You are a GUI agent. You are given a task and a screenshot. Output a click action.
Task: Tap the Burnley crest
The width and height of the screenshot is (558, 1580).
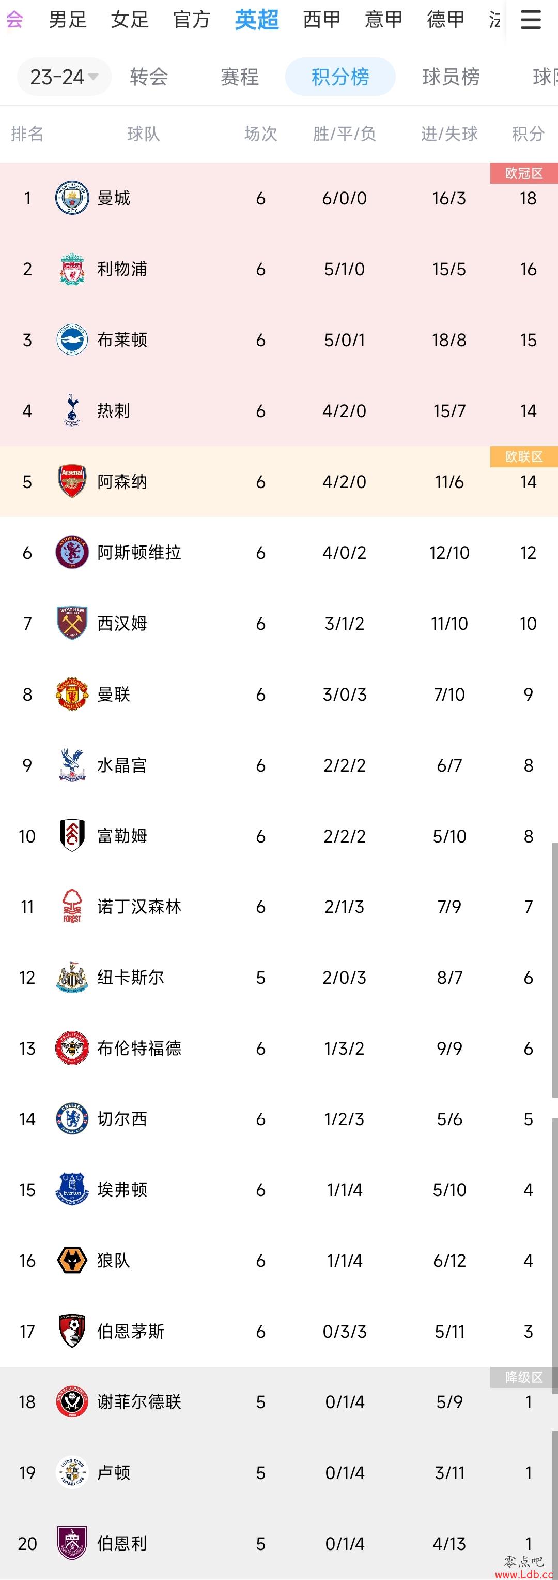(72, 1543)
